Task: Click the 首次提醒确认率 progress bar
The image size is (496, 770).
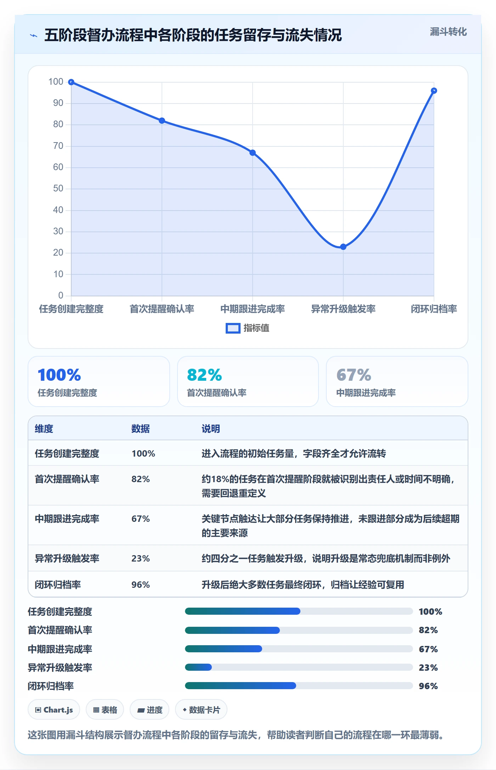Action: 299,630
